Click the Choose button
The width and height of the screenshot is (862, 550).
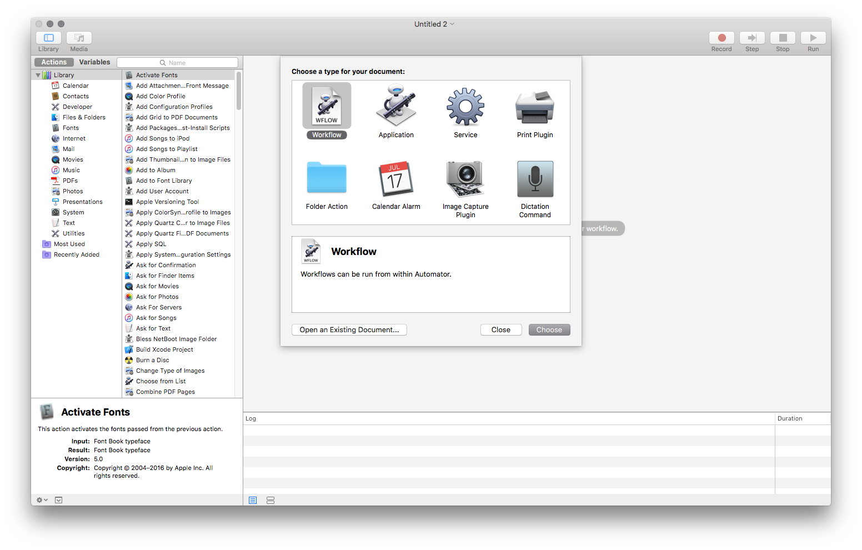(549, 329)
